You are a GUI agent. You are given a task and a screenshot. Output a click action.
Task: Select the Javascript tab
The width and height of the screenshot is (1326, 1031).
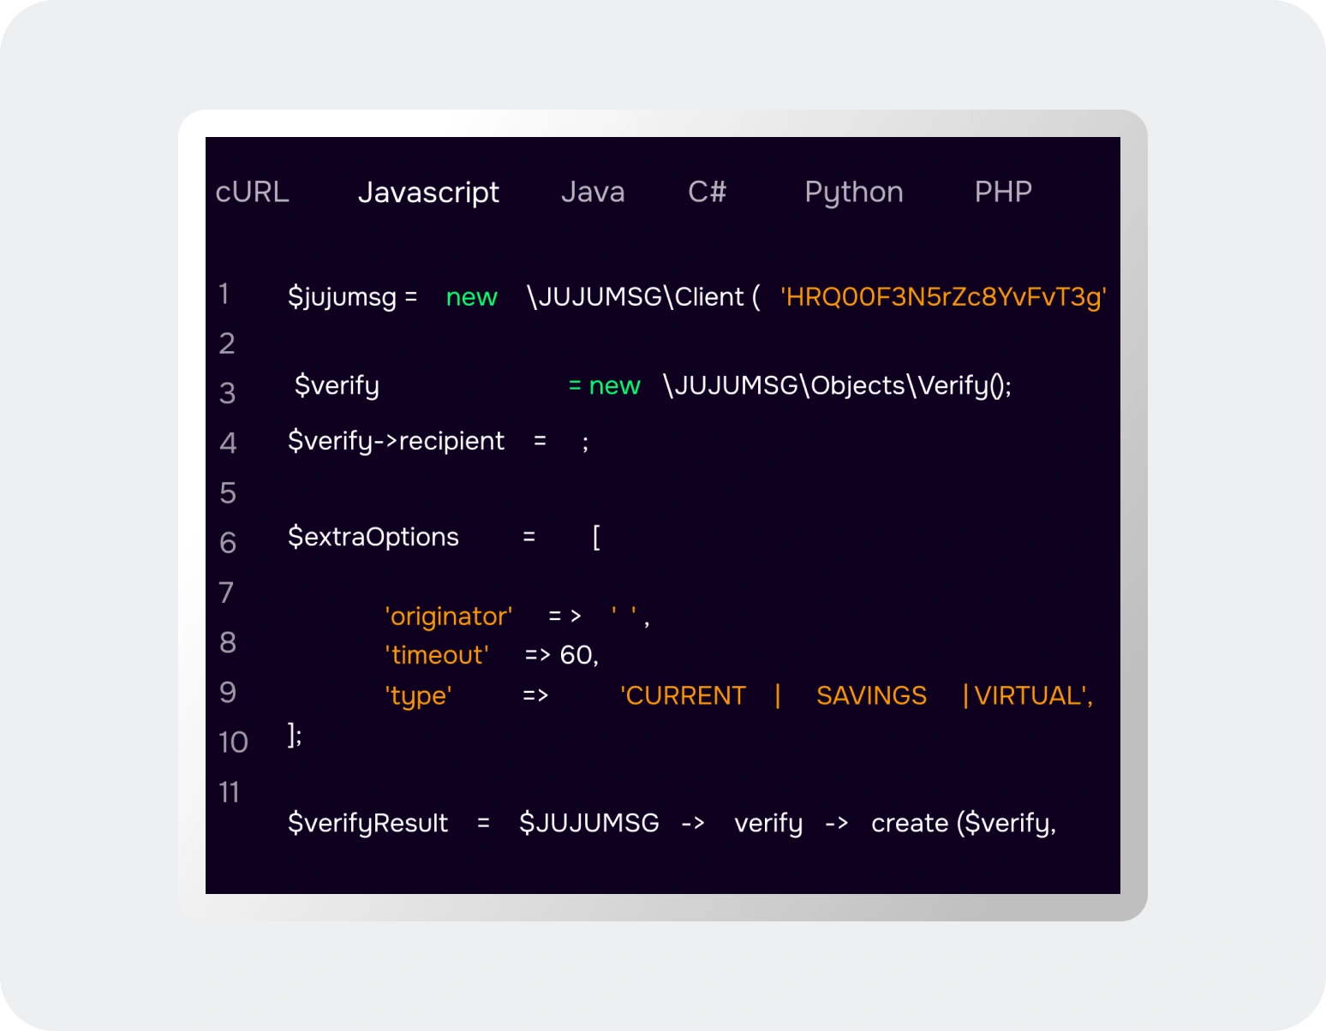428,192
